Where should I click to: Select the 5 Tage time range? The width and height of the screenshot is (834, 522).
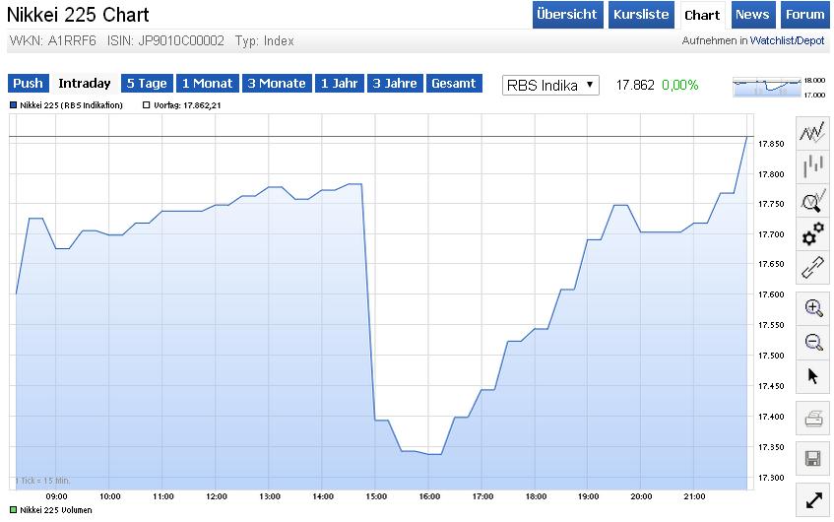(146, 84)
